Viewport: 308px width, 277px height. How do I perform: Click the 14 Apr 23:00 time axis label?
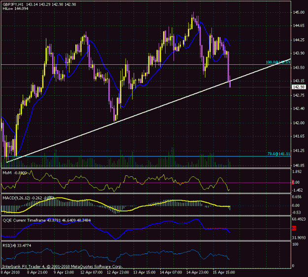(198, 272)
